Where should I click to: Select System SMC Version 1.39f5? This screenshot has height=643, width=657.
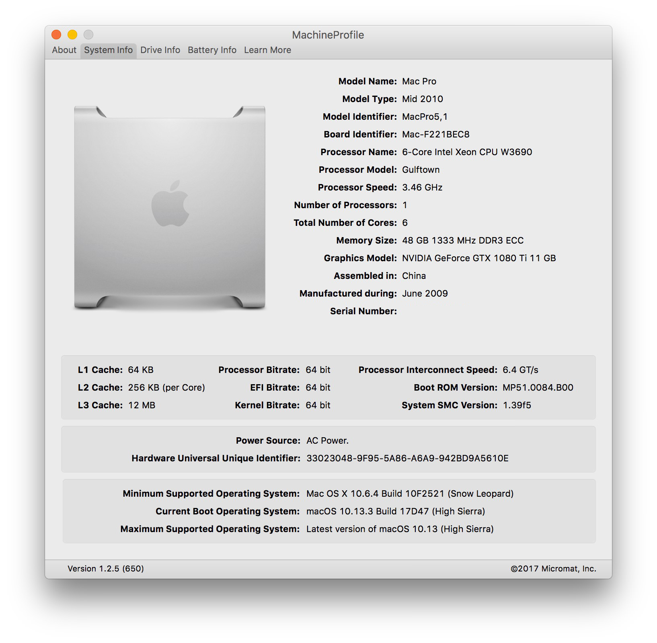(x=517, y=405)
